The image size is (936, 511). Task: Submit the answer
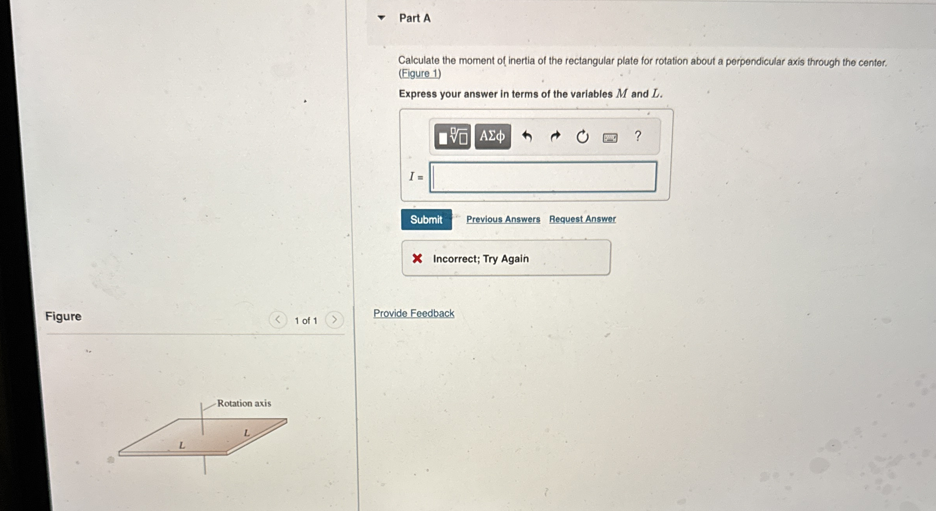[x=426, y=219]
